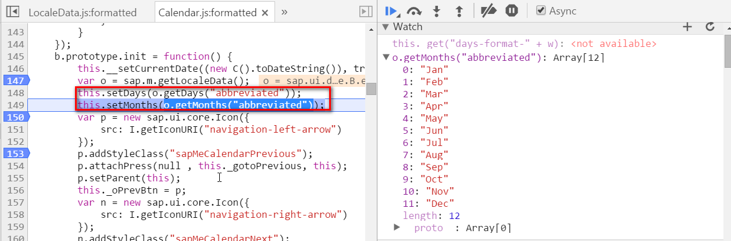The width and height of the screenshot is (731, 241).
Task: Step over next function call
Action: (414, 10)
